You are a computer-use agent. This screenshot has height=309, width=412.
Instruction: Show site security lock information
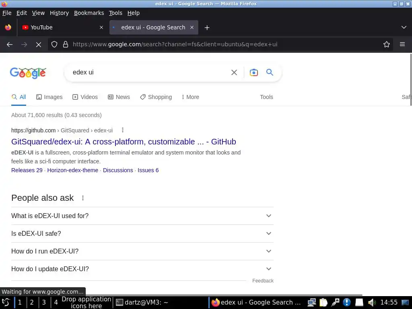click(x=66, y=44)
